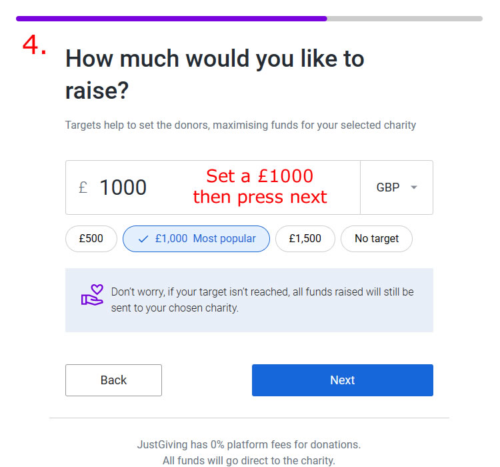Choose the £1,500 target chip
This screenshot has height=467, width=500.
(305, 239)
